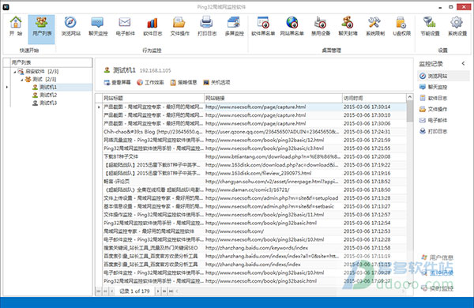
Task: Click 策略信息 policy info button
Action: 183,82
